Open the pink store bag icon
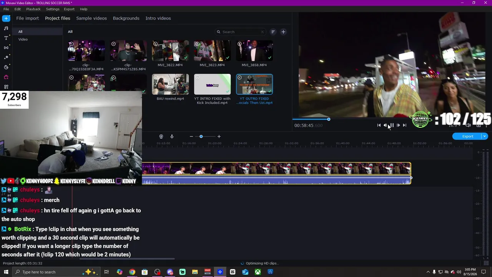 pos(6,77)
